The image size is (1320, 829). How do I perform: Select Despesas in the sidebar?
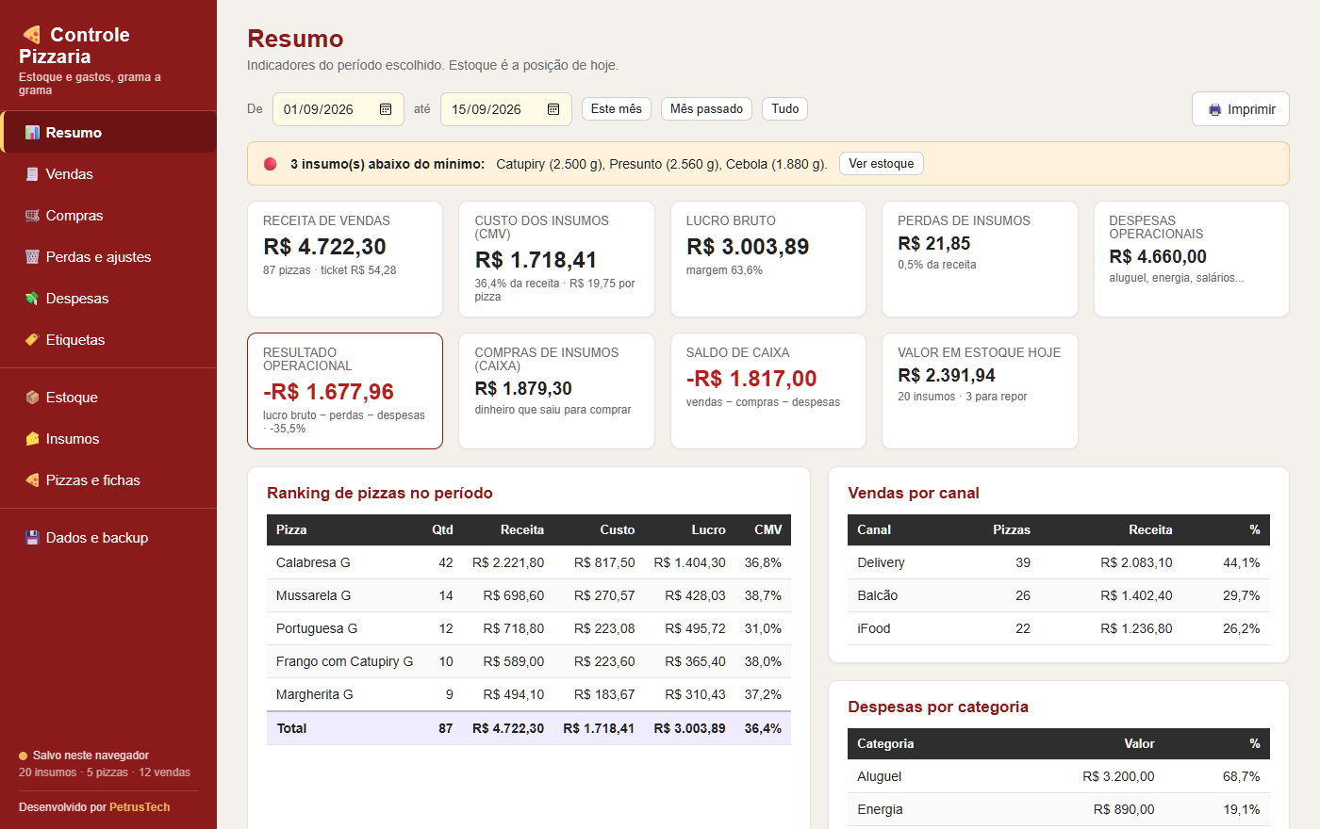point(108,299)
